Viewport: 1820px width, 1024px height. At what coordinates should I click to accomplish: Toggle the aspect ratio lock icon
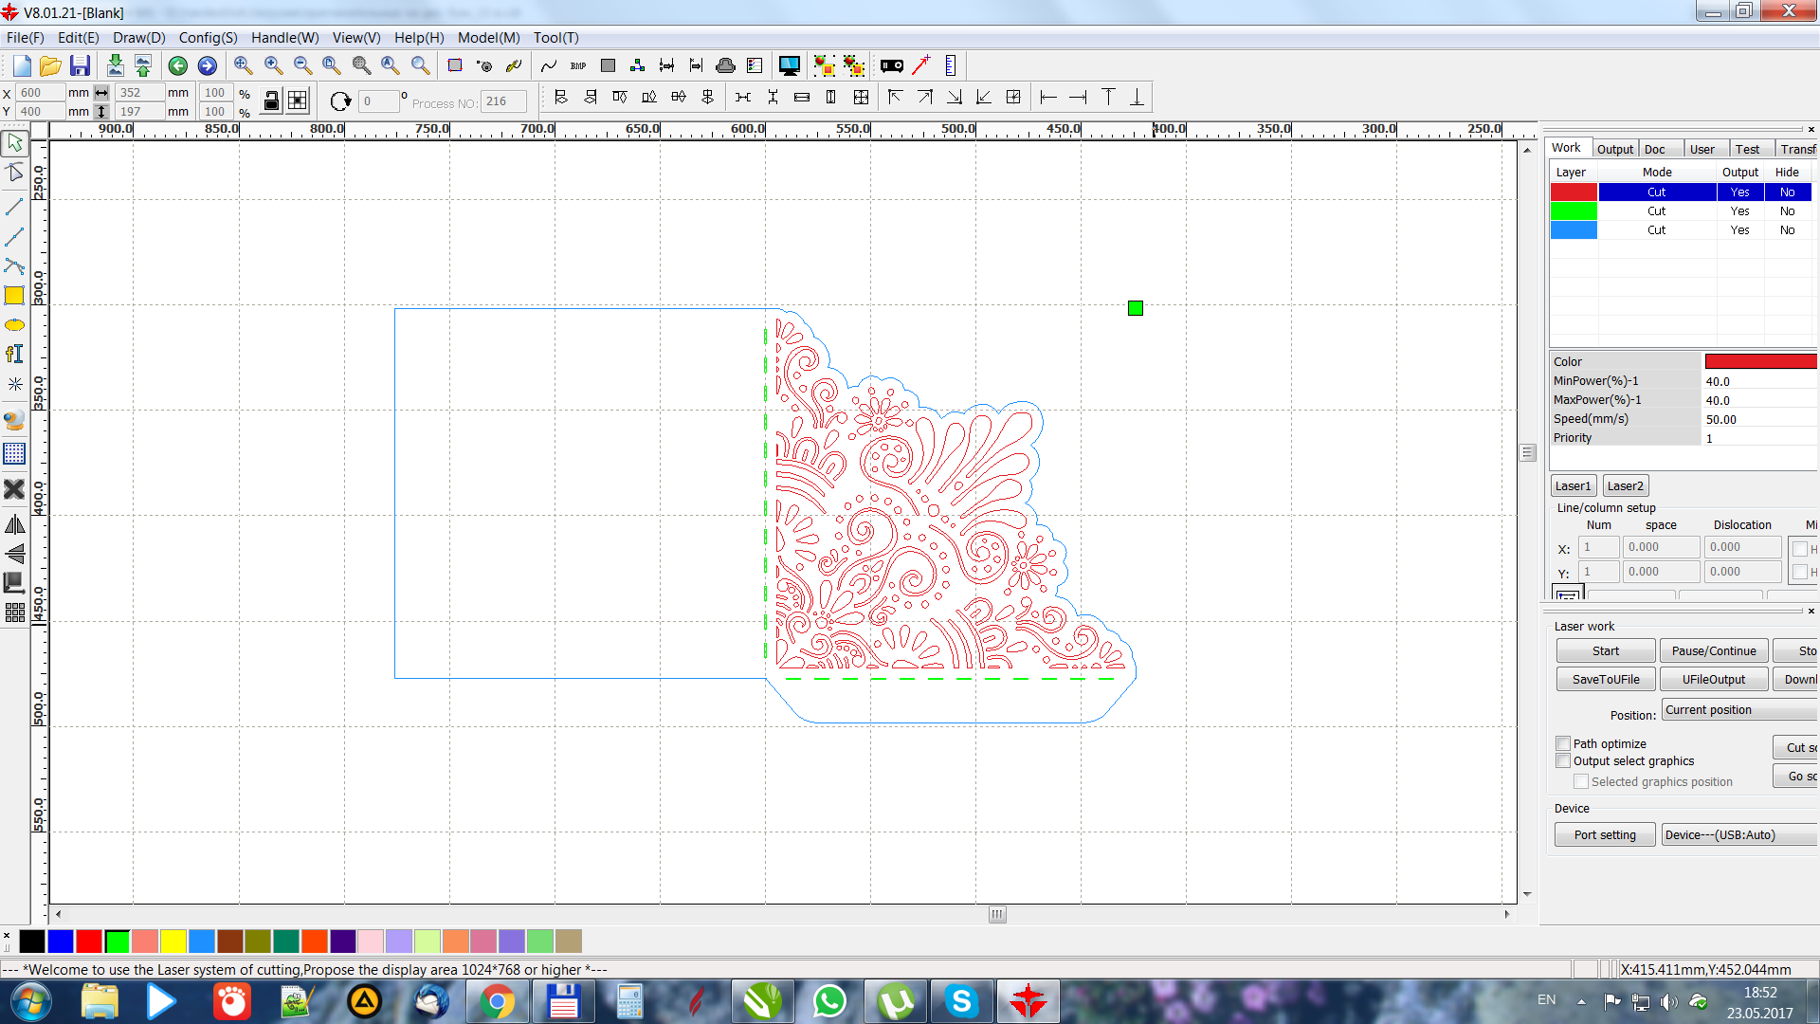[x=271, y=101]
